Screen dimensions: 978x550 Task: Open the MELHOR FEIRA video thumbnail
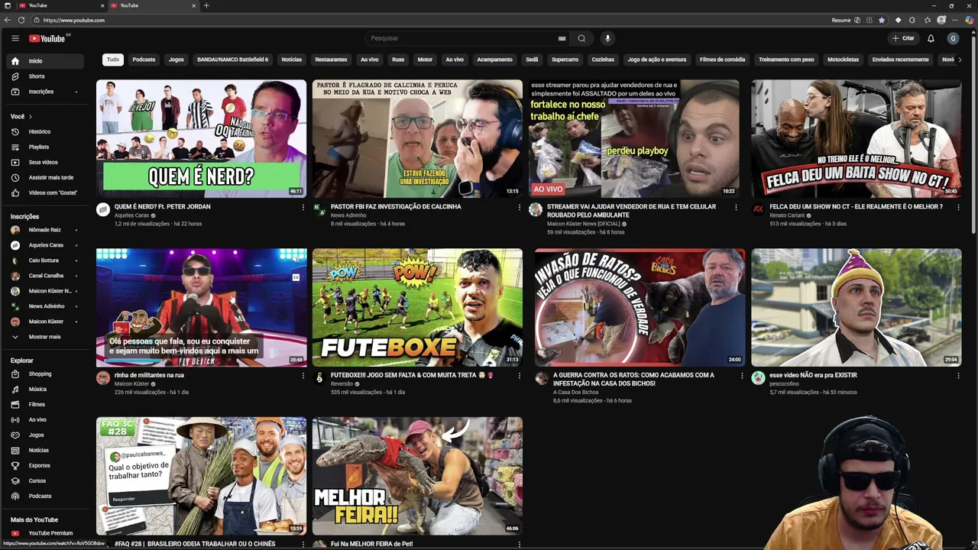(x=417, y=476)
